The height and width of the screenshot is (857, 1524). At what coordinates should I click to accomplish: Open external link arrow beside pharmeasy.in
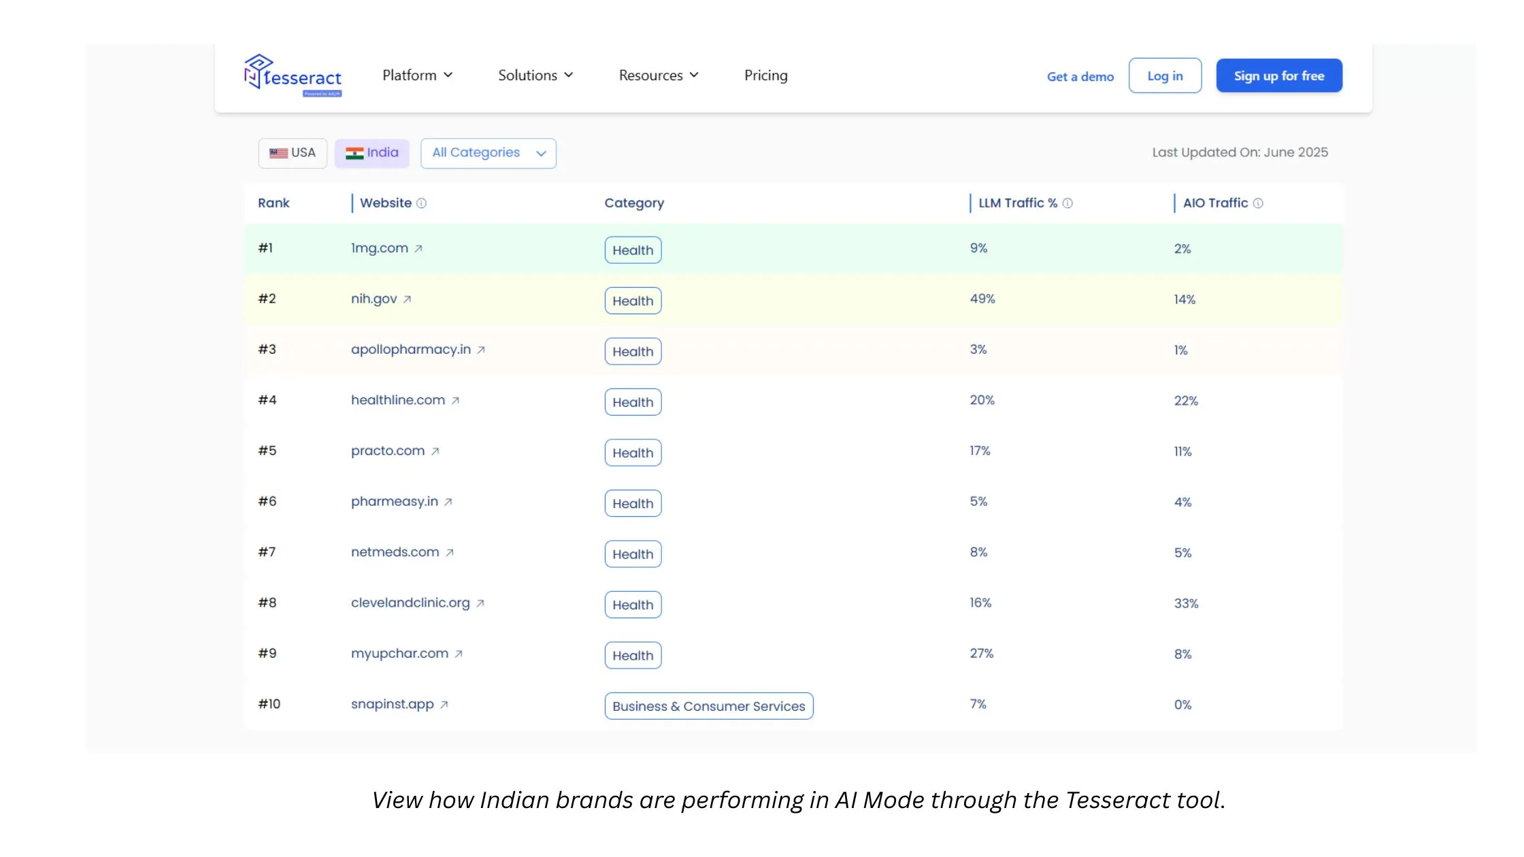click(x=448, y=502)
